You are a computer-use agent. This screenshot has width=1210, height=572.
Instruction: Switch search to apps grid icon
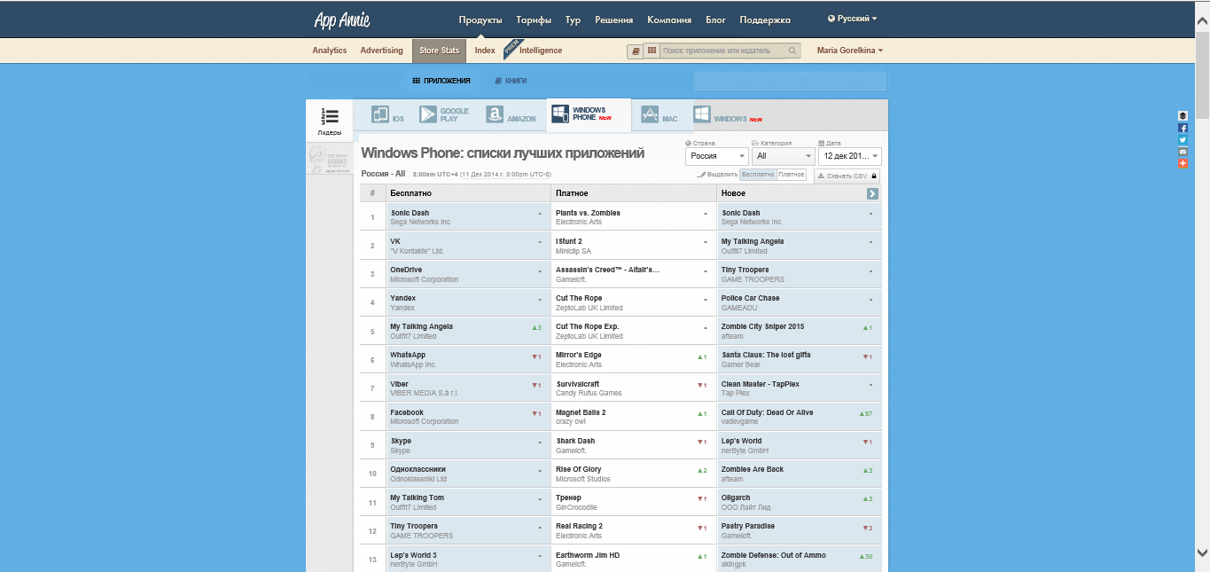(651, 51)
